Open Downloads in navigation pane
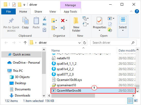 click(20, 96)
